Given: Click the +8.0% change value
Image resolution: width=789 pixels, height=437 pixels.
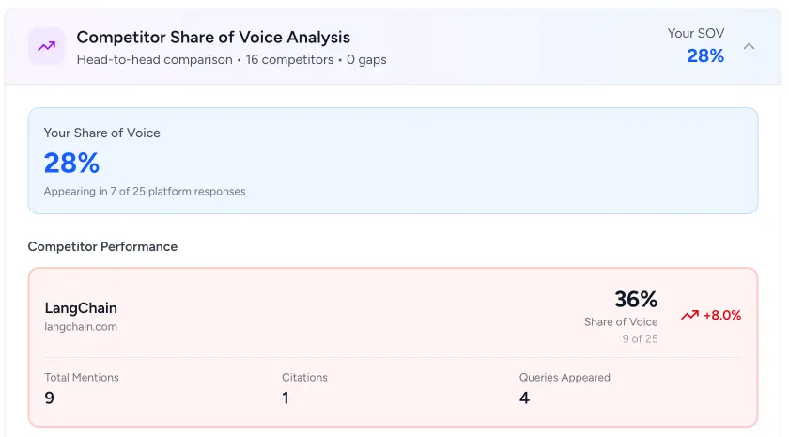Looking at the screenshot, I should 722,315.
